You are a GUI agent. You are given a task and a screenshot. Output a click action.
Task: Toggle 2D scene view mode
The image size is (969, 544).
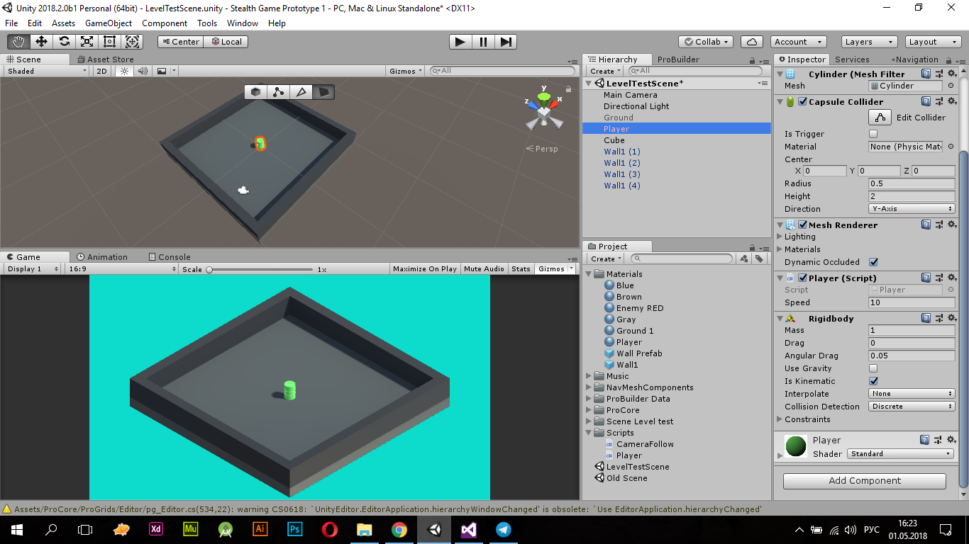coord(102,71)
